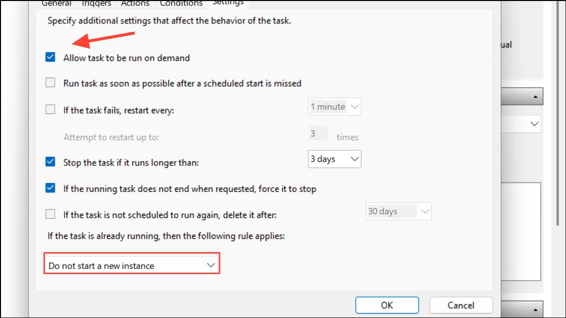Click the restart attempts count field

coord(319,134)
